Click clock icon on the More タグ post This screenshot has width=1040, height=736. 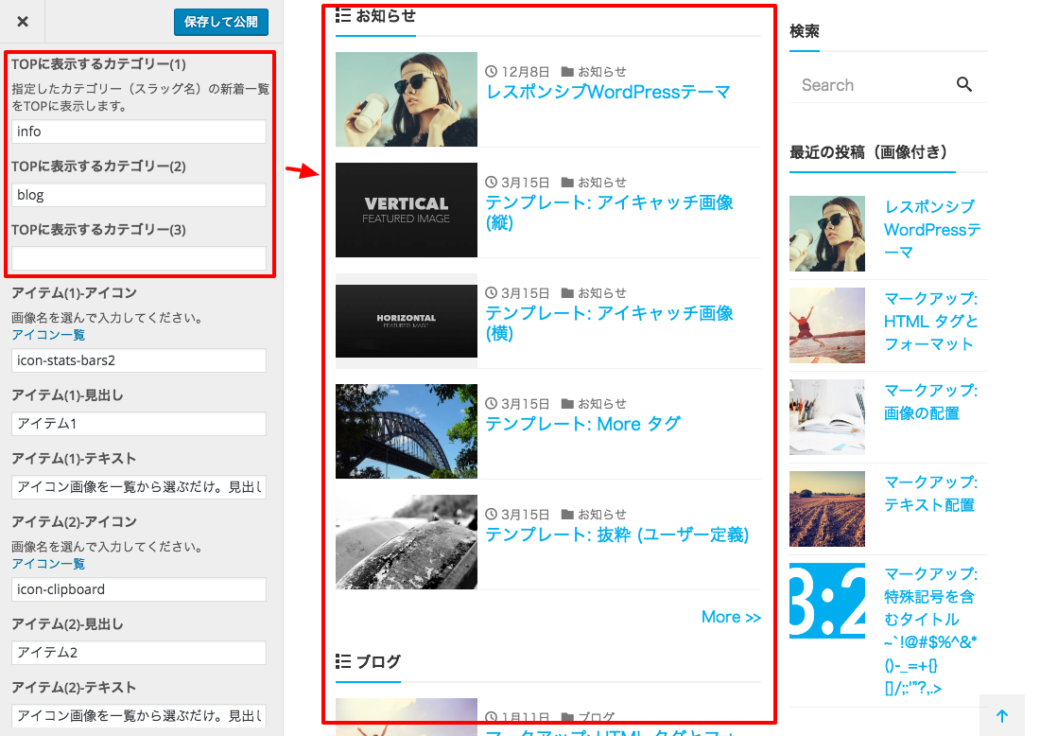click(x=491, y=404)
